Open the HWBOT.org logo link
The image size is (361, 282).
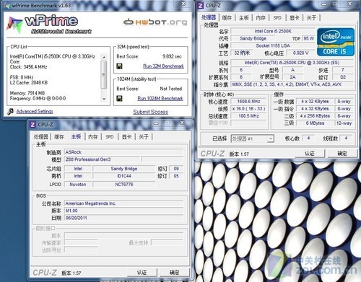point(155,22)
